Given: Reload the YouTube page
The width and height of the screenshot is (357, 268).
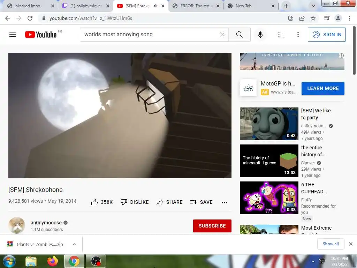Looking at the screenshot, I should [x=30, y=18].
